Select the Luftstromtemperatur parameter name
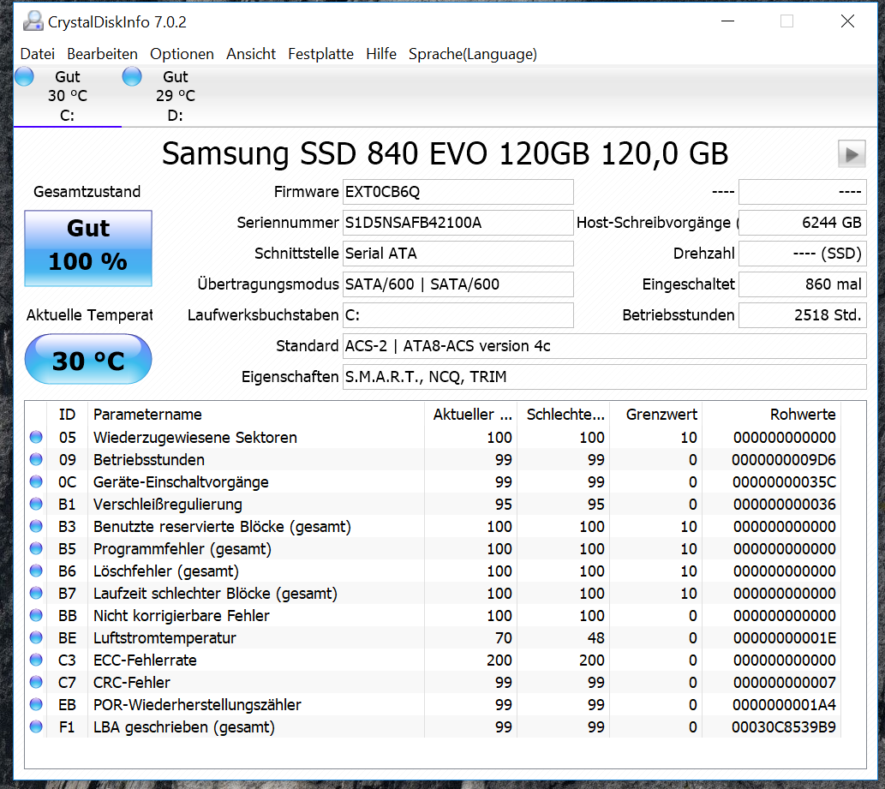The height and width of the screenshot is (789, 885). point(164,637)
